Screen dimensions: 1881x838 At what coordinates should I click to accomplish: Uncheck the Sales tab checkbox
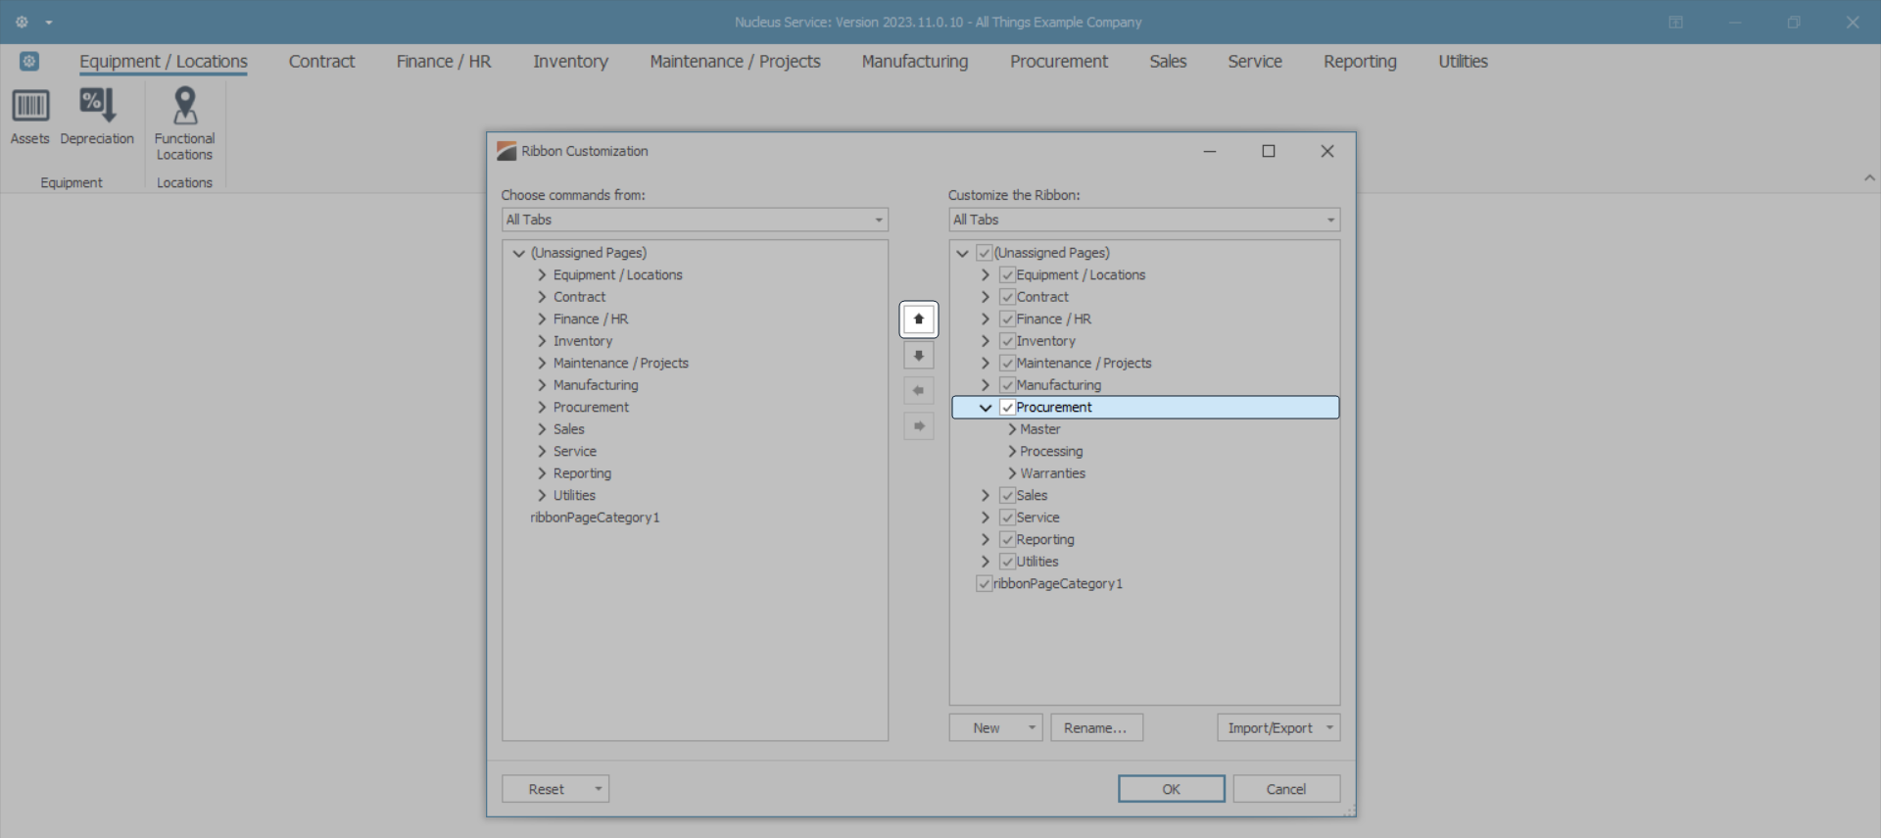click(1007, 496)
